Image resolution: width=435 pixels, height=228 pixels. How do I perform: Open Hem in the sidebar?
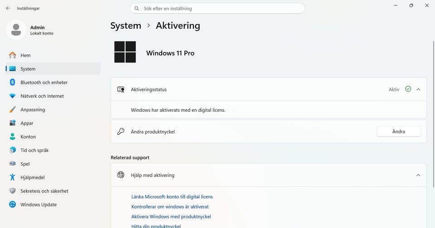coord(53,55)
